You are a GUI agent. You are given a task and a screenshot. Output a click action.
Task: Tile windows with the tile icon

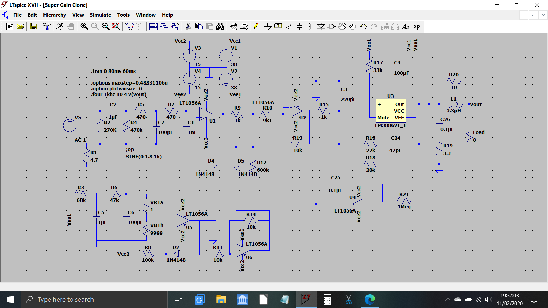(x=153, y=26)
